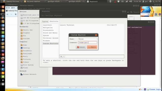Viewport: 162px width, 91px height.
Task: Open Music in file manager sidebar
Action: coord(24,56)
